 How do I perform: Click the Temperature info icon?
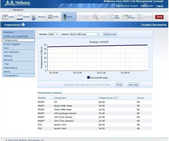(23, 25)
